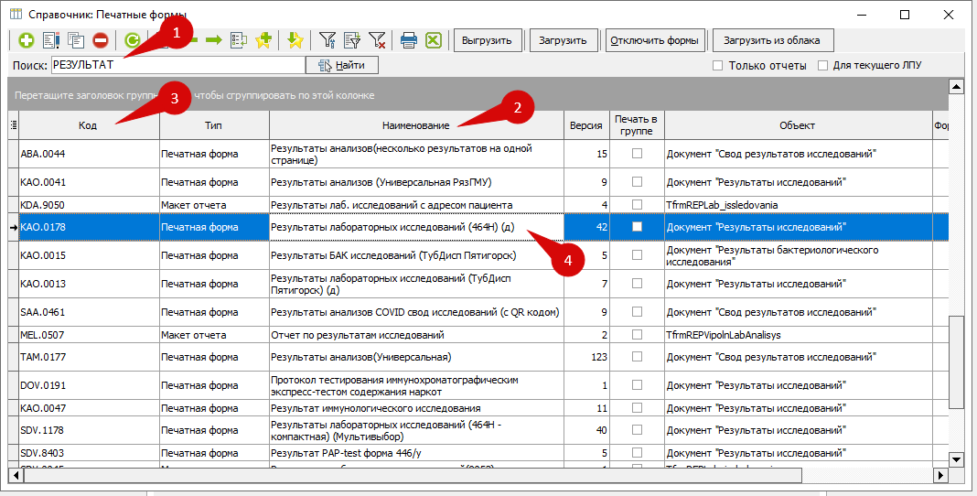The image size is (977, 496).
Task: Click the horizontal scrollbar right arrow
Action: pos(939,476)
